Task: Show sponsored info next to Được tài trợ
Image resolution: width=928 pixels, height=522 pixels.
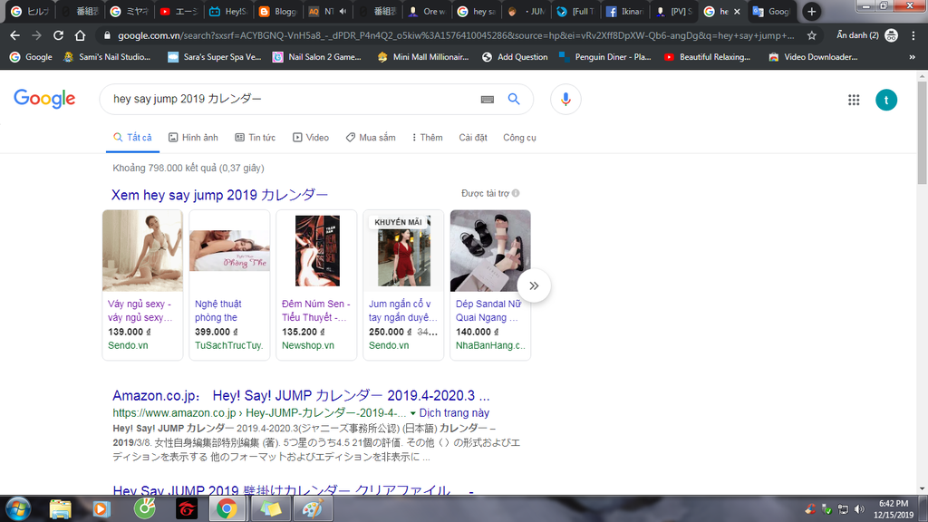Action: click(x=516, y=193)
